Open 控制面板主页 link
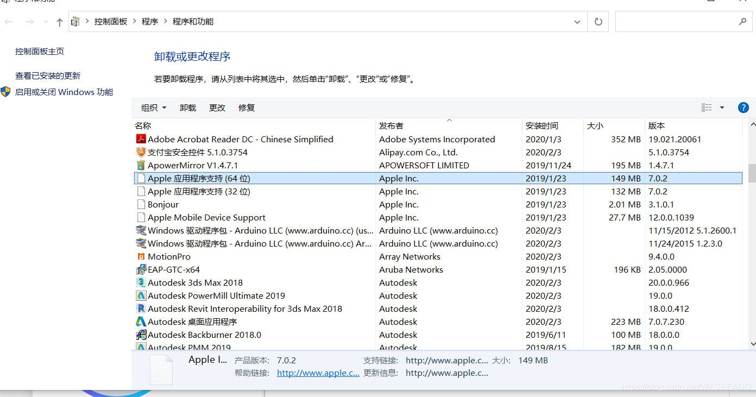 pyautogui.click(x=40, y=51)
